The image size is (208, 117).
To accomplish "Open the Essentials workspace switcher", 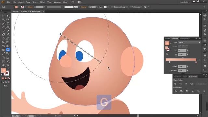I will click(185, 2).
